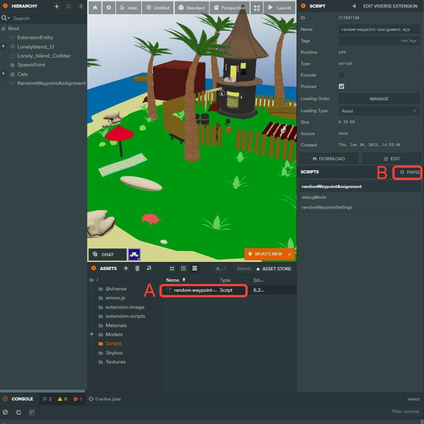Add new entity with Hierarchy plus icon
This screenshot has width=424, height=424.
57,6
